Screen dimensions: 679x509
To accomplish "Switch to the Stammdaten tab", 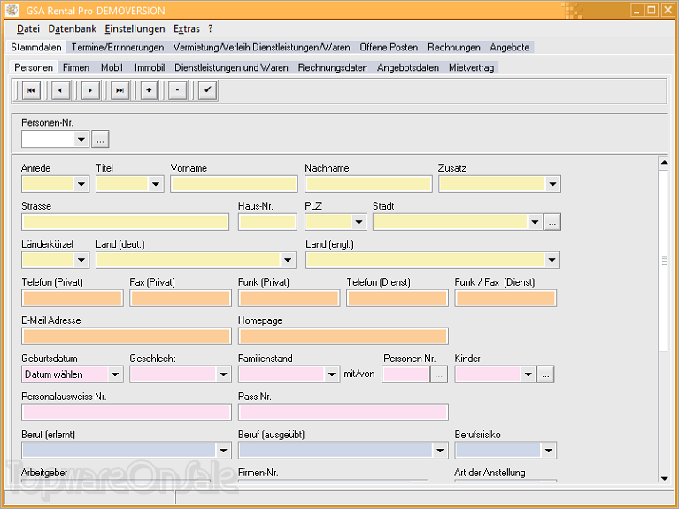I will [x=36, y=47].
